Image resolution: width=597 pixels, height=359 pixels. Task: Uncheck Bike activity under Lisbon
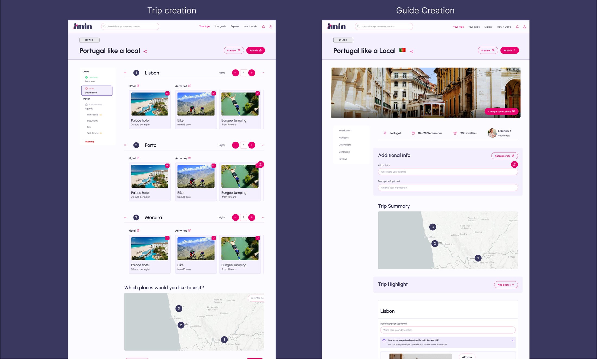[x=214, y=93]
